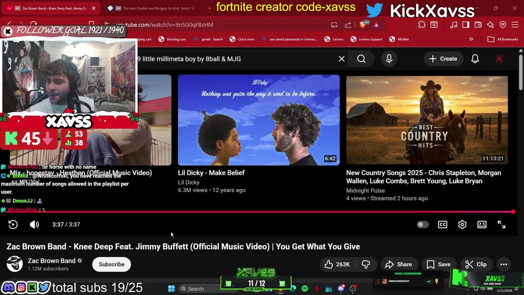Switch to theater mode view
Image resolution: width=524 pixels, height=295 pixels.
pos(482,225)
